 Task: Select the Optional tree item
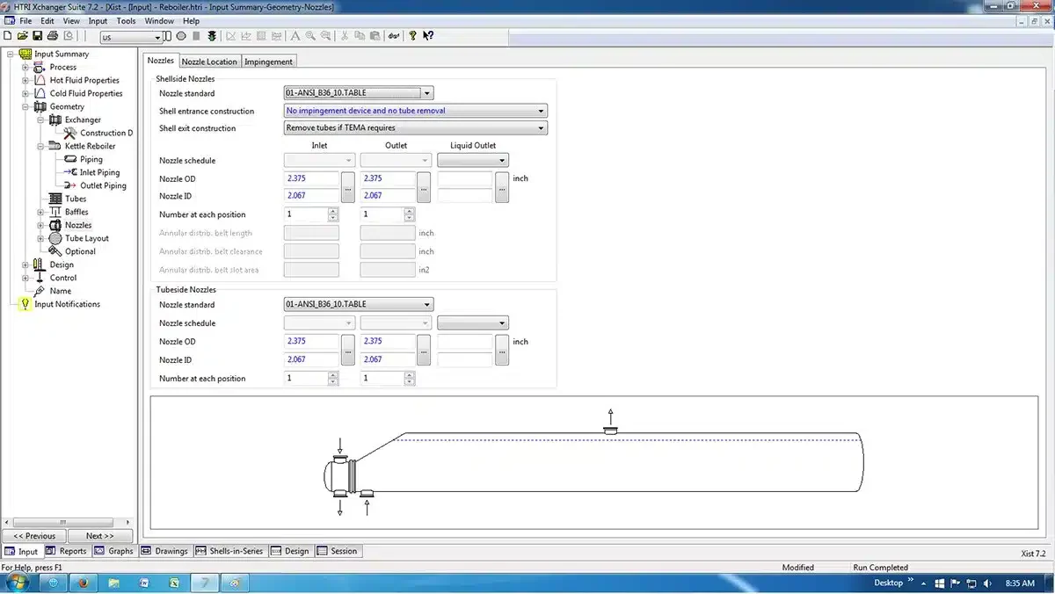(x=80, y=251)
